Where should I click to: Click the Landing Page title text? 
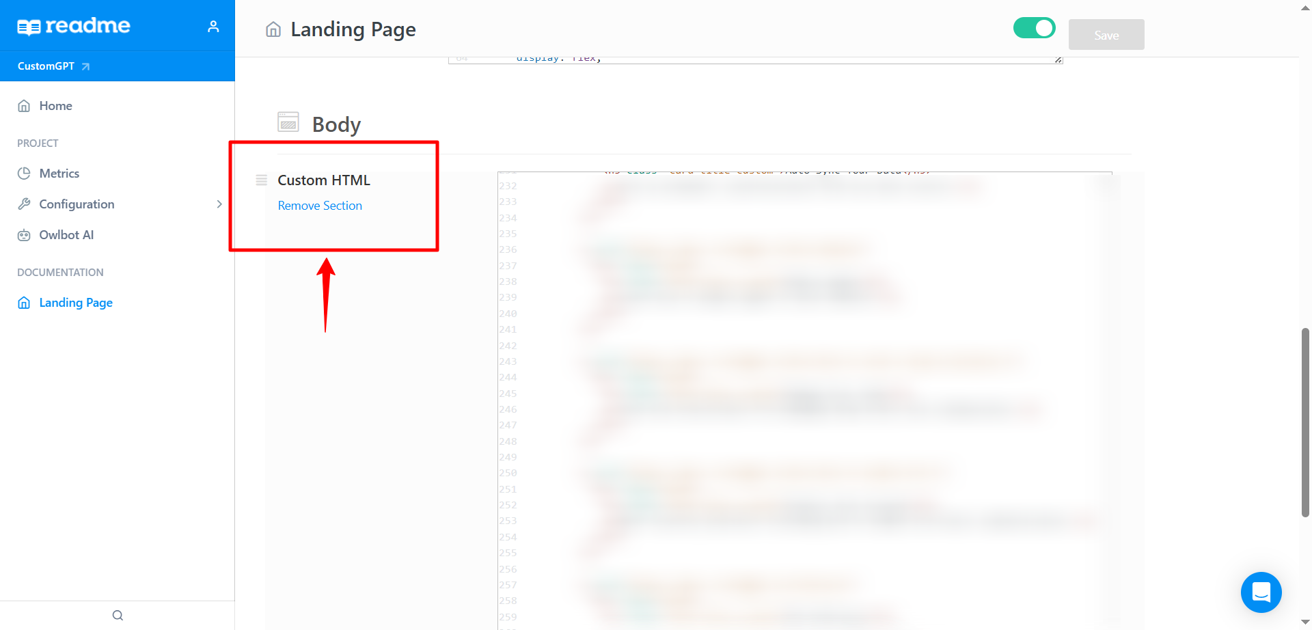353,29
